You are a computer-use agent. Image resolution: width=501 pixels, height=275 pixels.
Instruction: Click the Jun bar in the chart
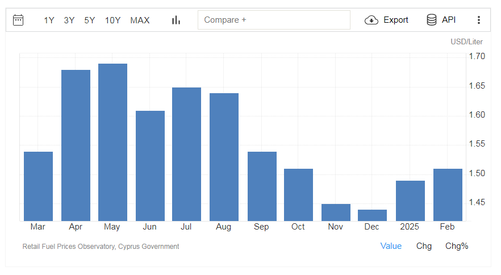click(x=150, y=166)
